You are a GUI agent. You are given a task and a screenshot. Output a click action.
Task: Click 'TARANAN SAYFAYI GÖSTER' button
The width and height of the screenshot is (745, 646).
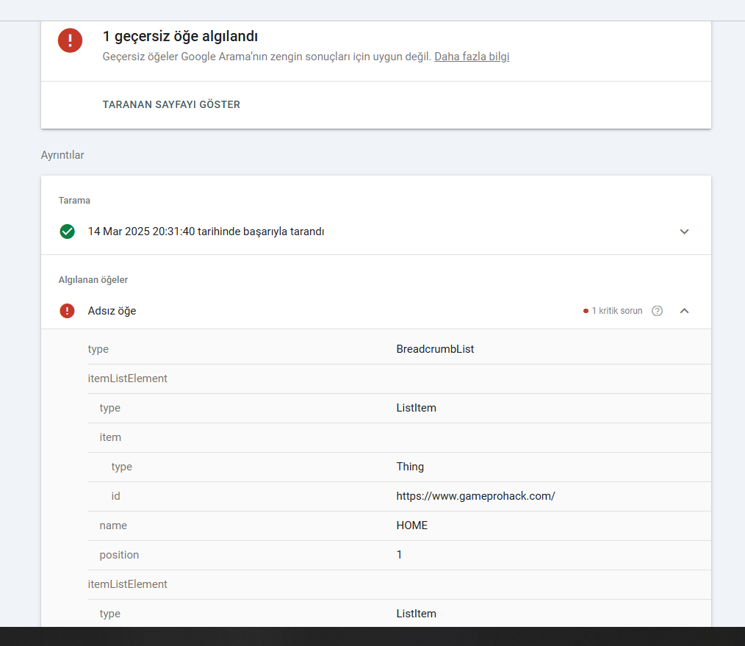(171, 104)
